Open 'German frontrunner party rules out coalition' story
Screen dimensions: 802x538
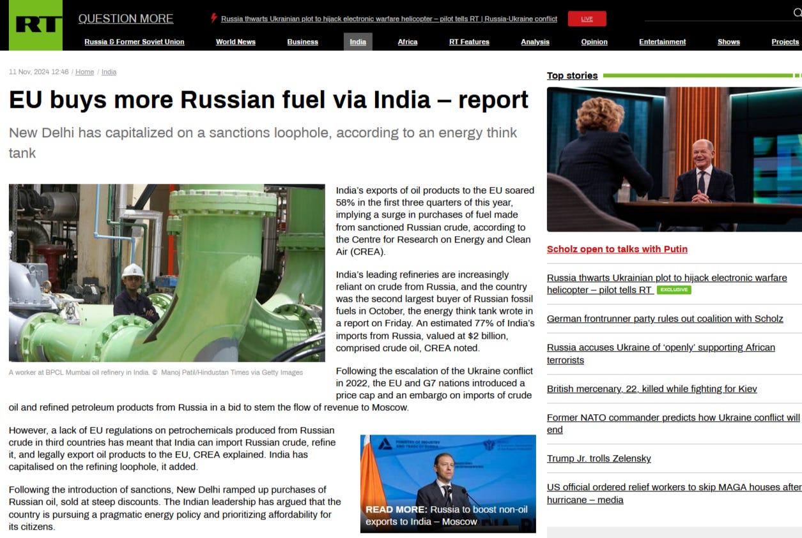pyautogui.click(x=665, y=318)
